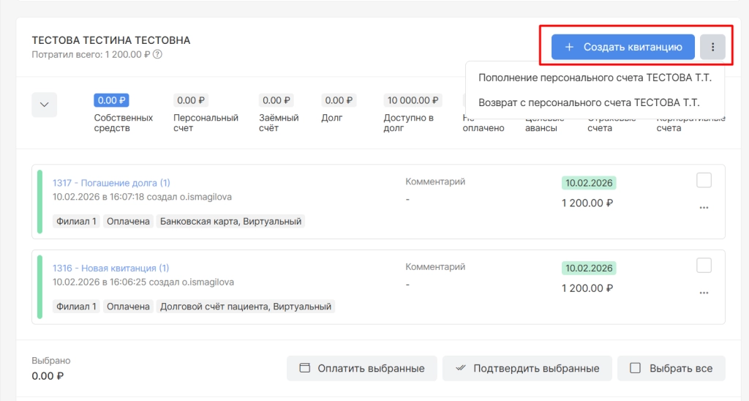Click the Оплачена tag on receipt 1317
The image size is (749, 401).
pyautogui.click(x=128, y=221)
